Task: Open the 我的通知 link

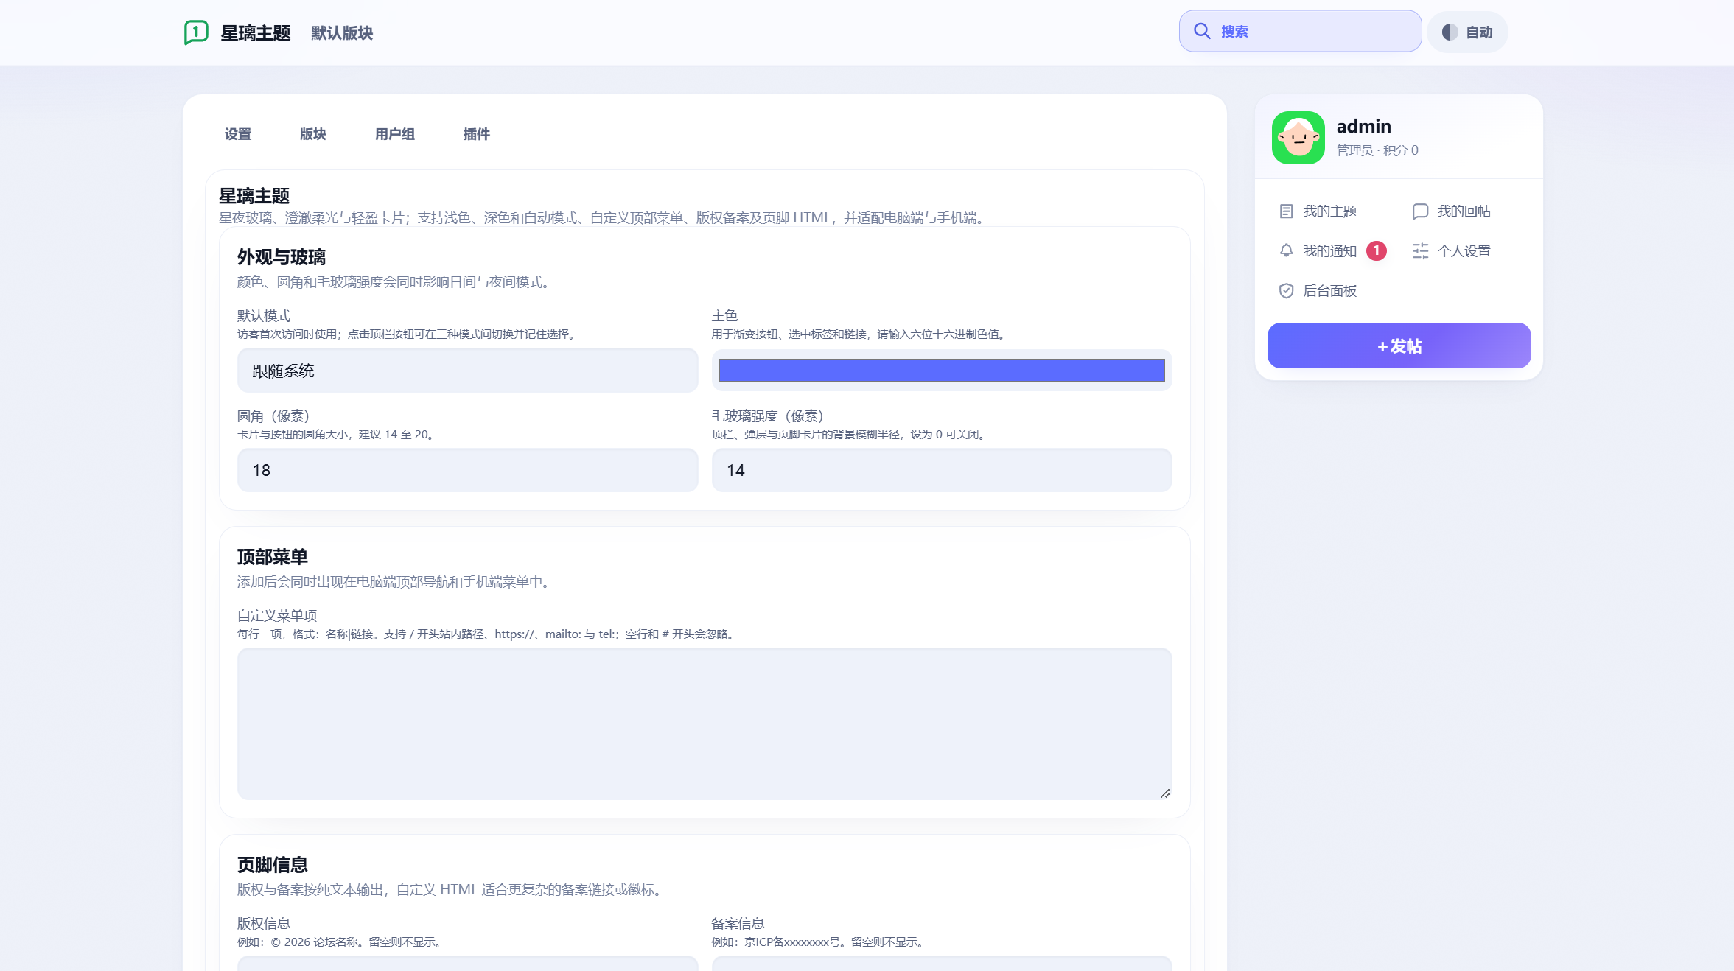Action: [1332, 251]
